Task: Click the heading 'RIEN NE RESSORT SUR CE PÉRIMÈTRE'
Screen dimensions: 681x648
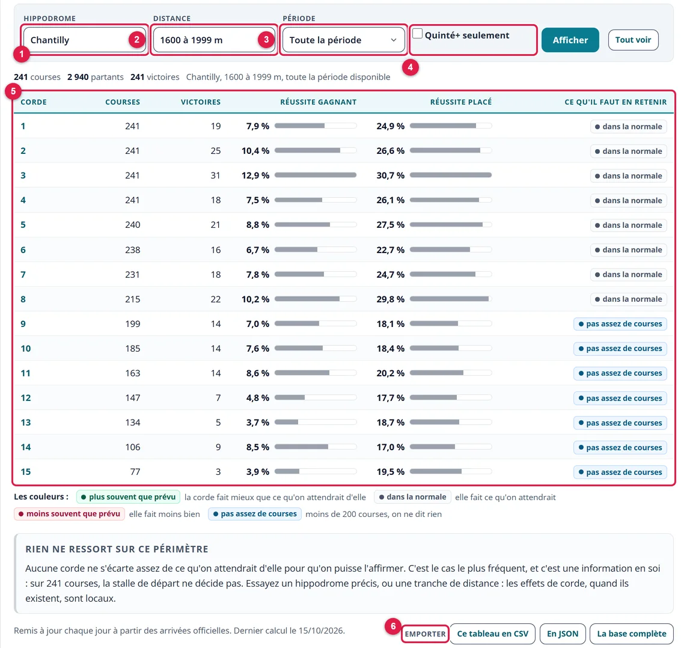Action: tap(117, 549)
